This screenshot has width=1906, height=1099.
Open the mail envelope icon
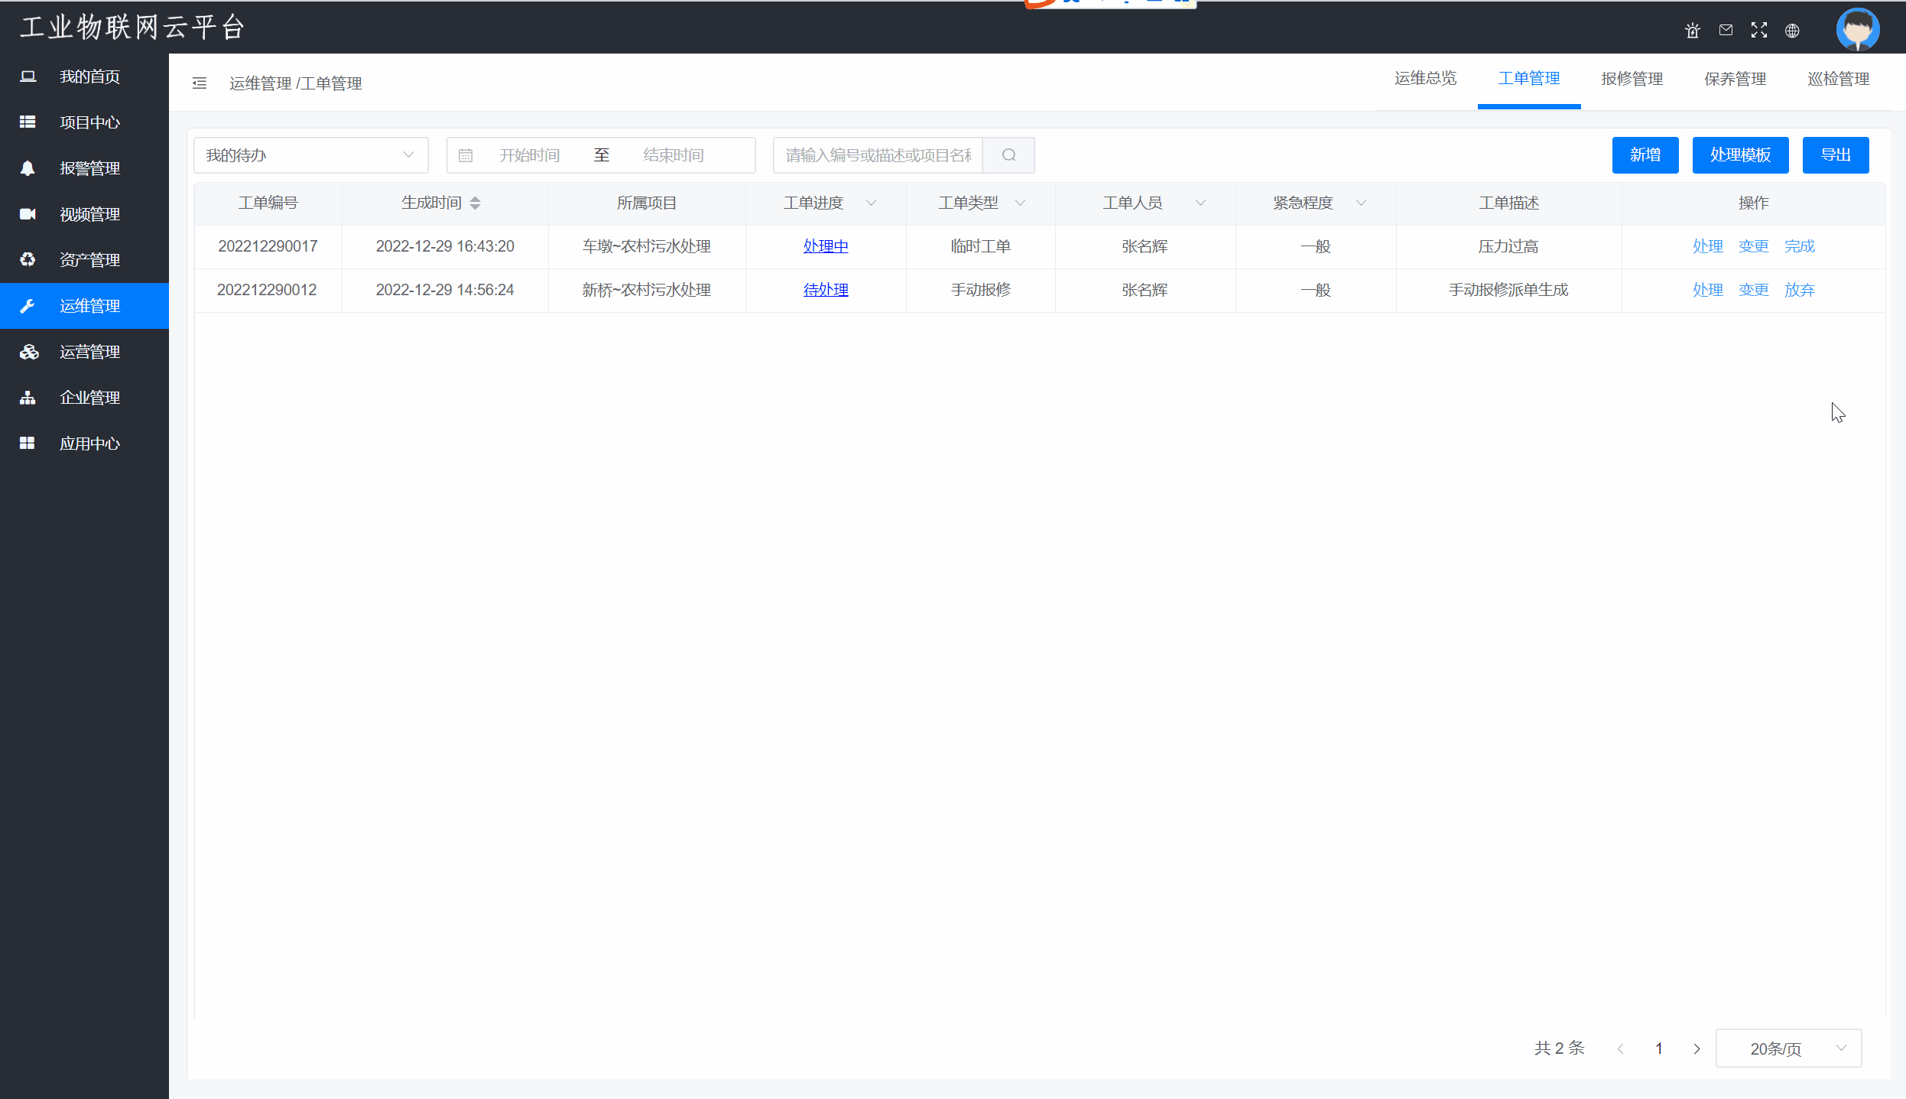click(1726, 30)
